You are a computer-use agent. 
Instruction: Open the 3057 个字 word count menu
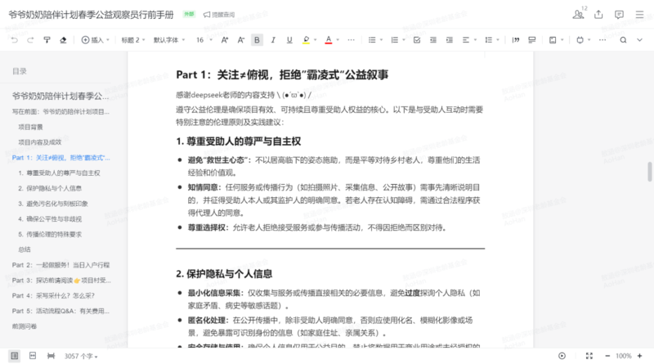click(x=81, y=356)
